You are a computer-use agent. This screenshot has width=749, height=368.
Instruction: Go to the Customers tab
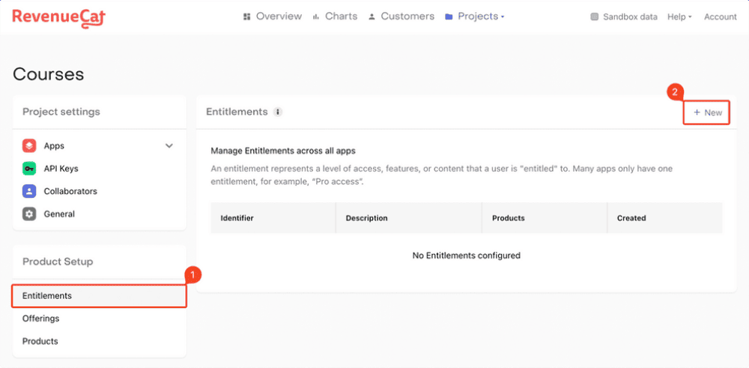401,16
